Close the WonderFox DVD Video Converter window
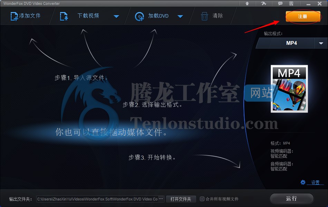This screenshot has width=328, height=207. [x=319, y=3]
